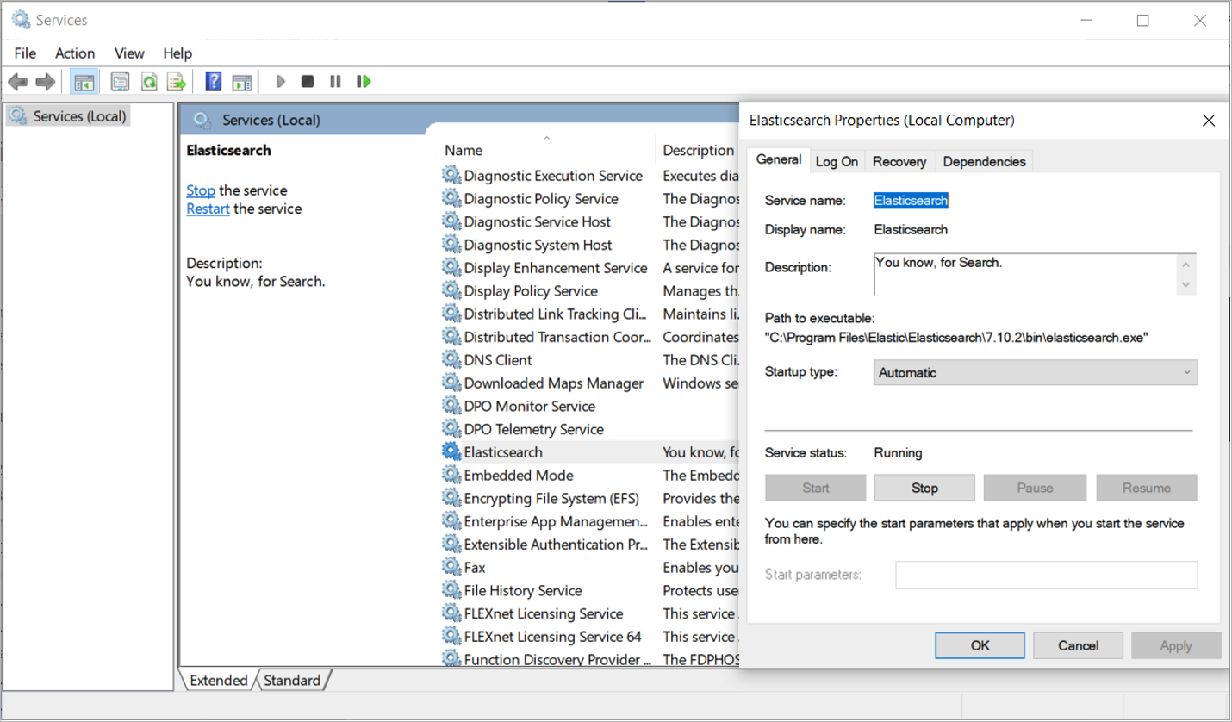
Task: Switch to the Recovery tab
Action: click(899, 161)
